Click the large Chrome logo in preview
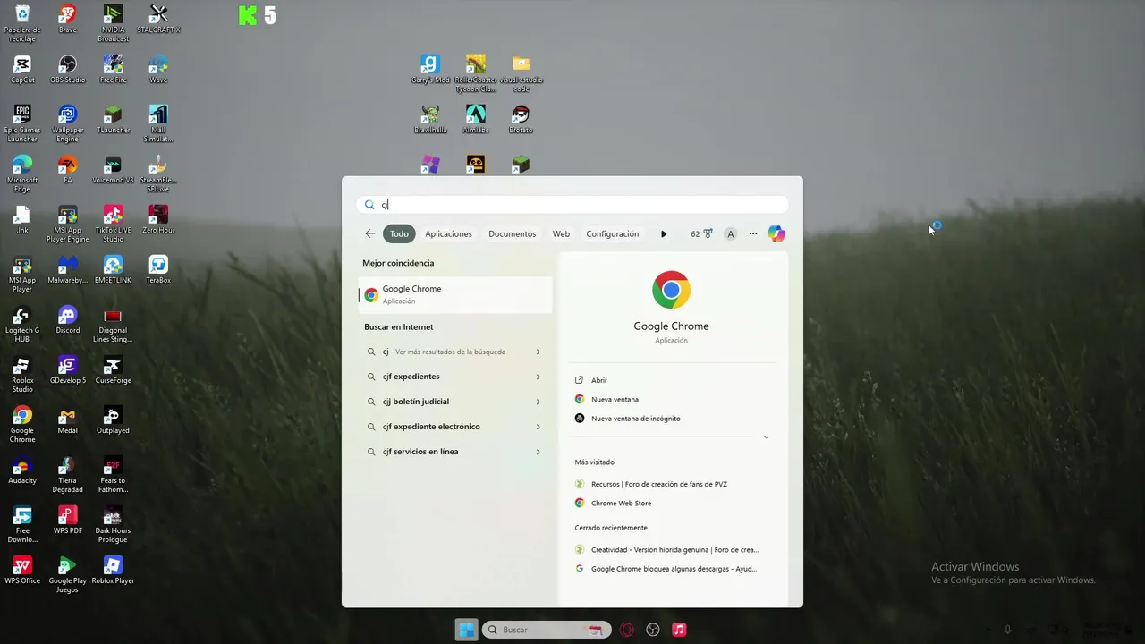 (x=671, y=290)
